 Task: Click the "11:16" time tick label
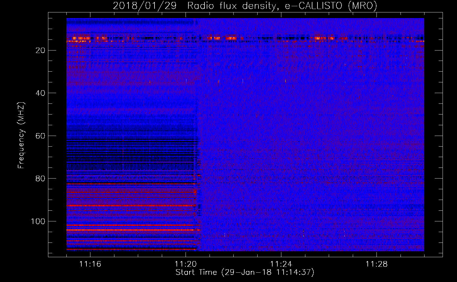coord(90,264)
